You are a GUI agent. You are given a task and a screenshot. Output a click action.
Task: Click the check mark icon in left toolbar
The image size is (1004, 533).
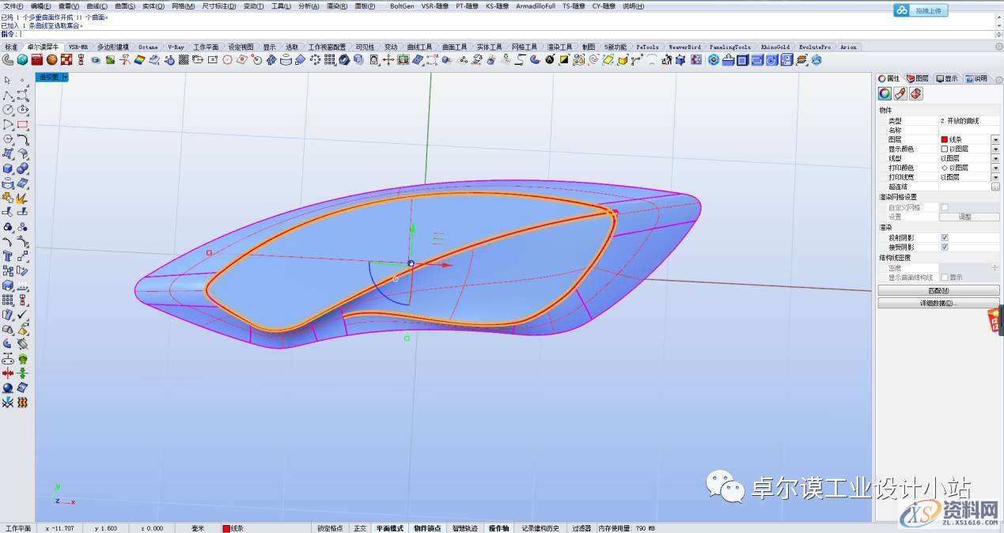(x=22, y=315)
